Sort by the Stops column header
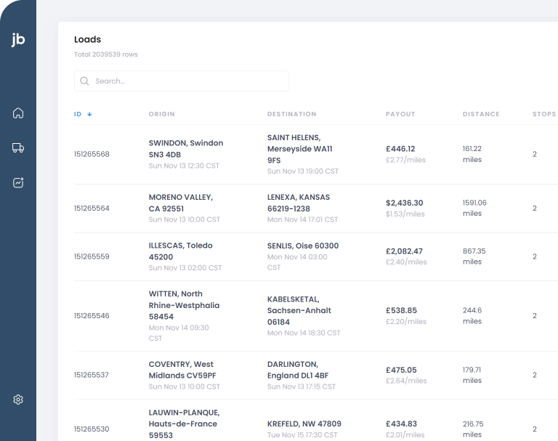The width and height of the screenshot is (558, 441). [x=543, y=114]
